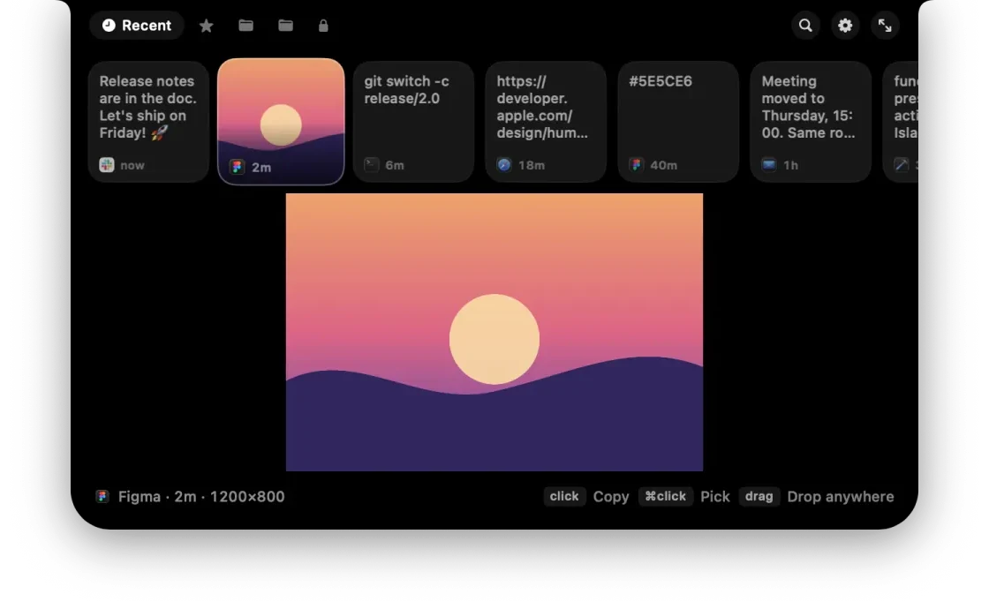Select the developer.apple.com URL clip

(547, 122)
